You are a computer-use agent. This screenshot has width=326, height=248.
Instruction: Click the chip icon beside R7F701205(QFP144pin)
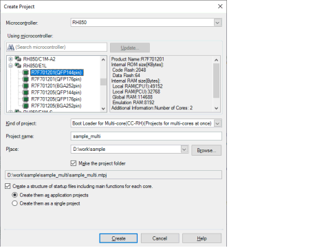25,92
